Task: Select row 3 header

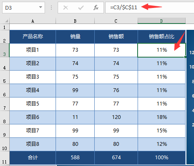Action: tap(5, 50)
